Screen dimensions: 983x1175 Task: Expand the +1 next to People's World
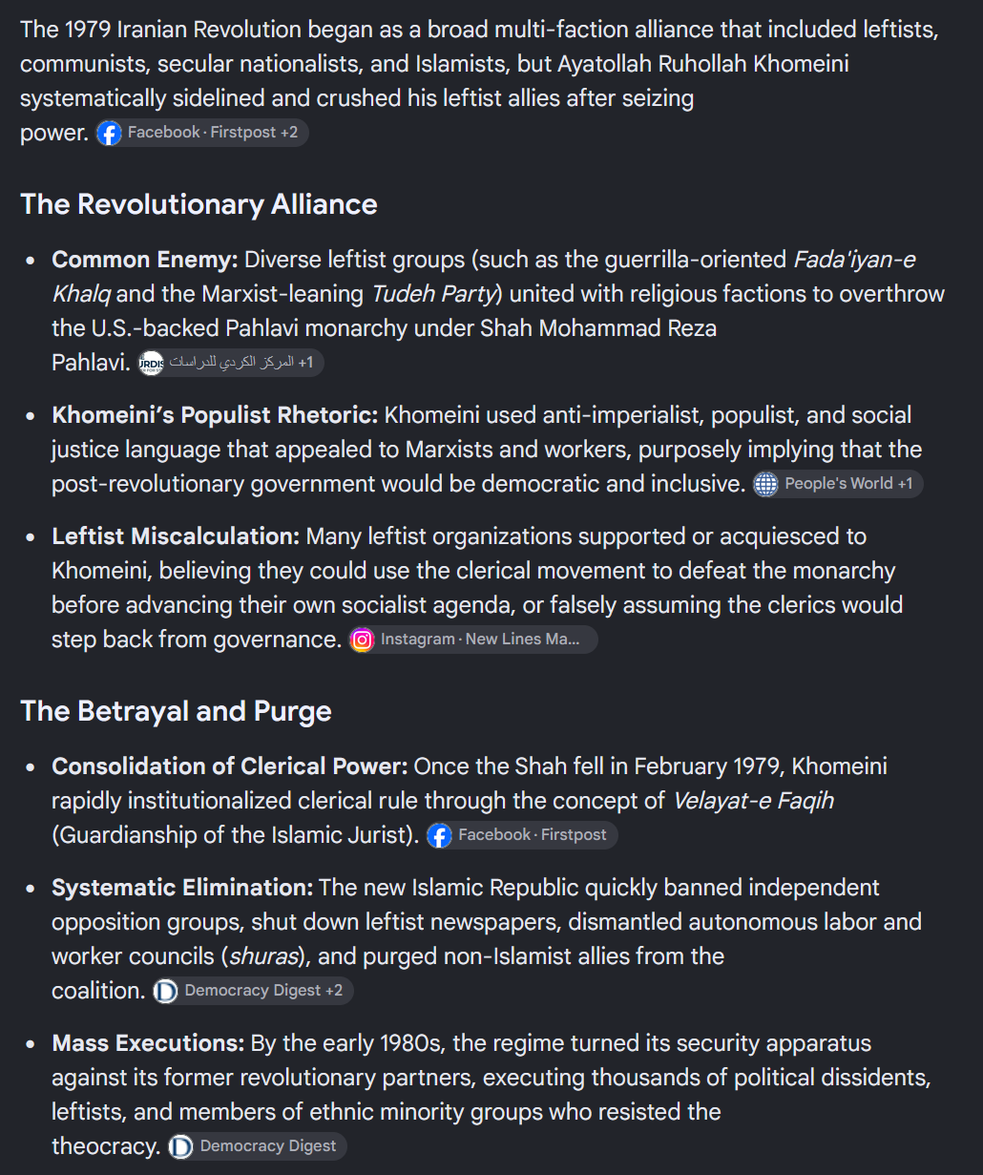905,484
